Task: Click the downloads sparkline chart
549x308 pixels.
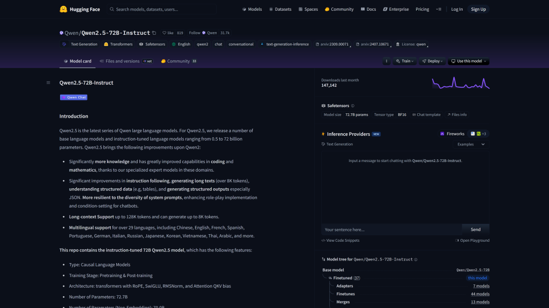Action: point(461,83)
